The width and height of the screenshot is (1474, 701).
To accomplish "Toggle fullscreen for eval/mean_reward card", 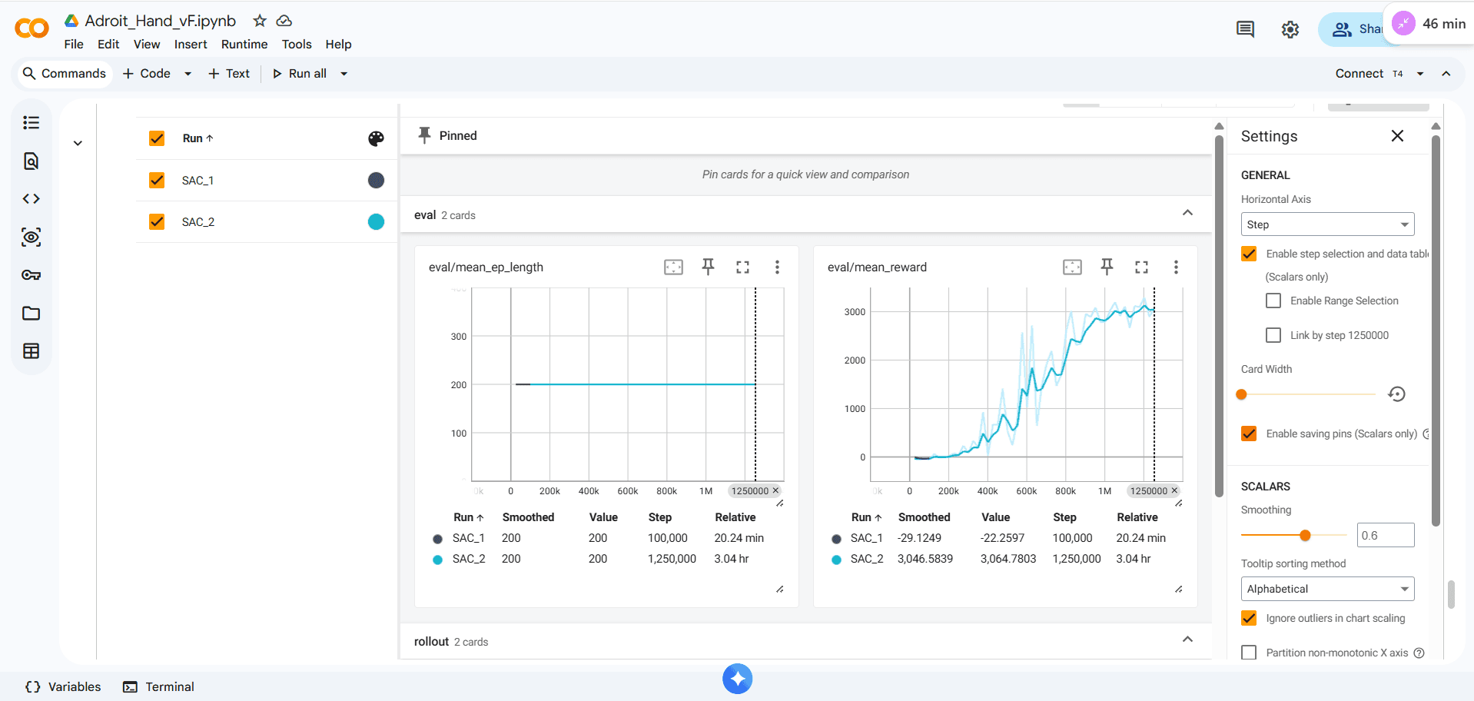I will coord(1141,267).
